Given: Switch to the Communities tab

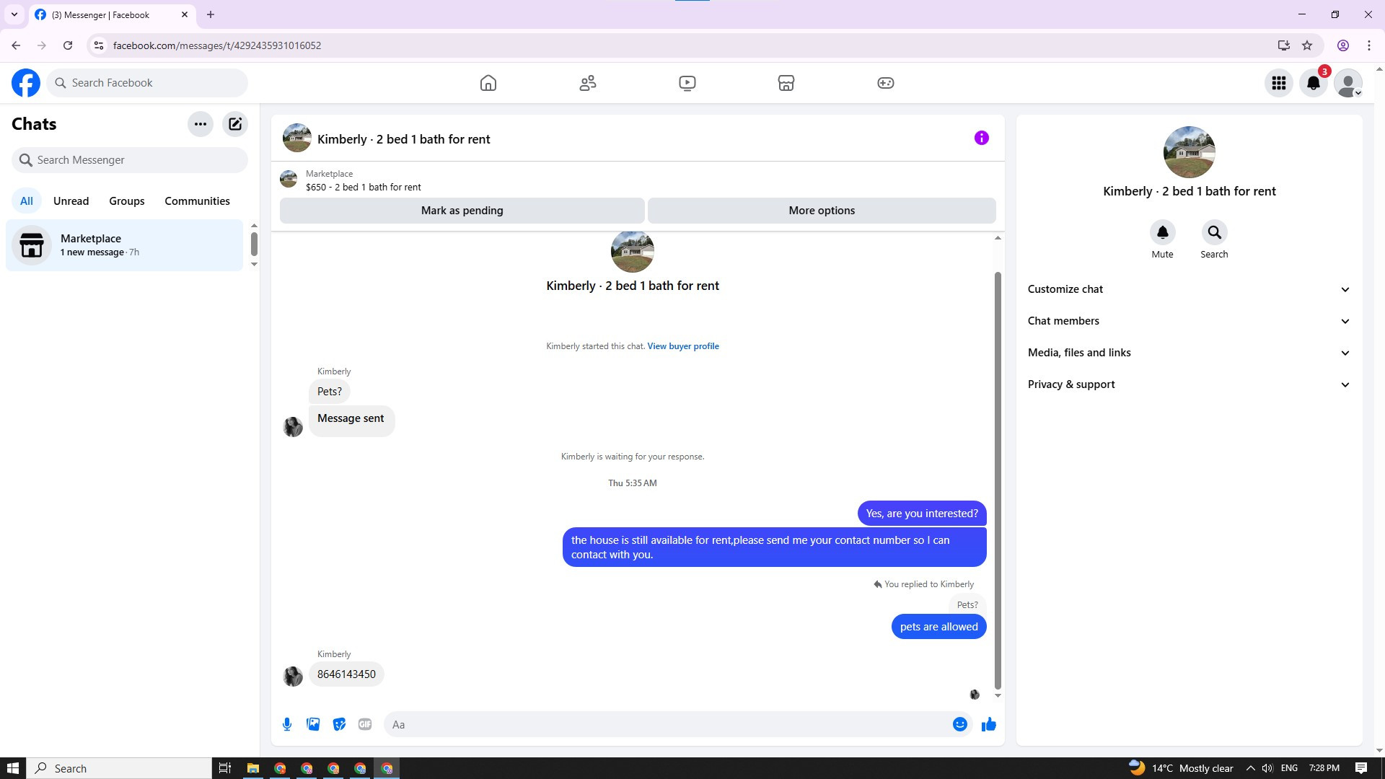Looking at the screenshot, I should (x=197, y=201).
